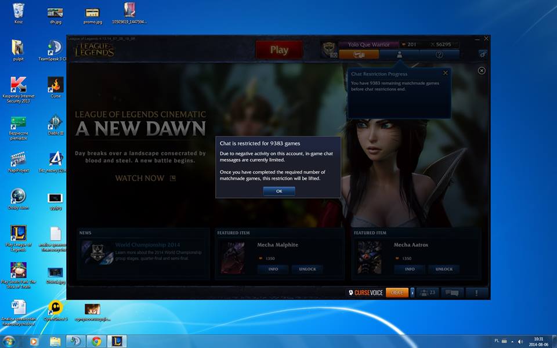Click the red Play button

[279, 50]
